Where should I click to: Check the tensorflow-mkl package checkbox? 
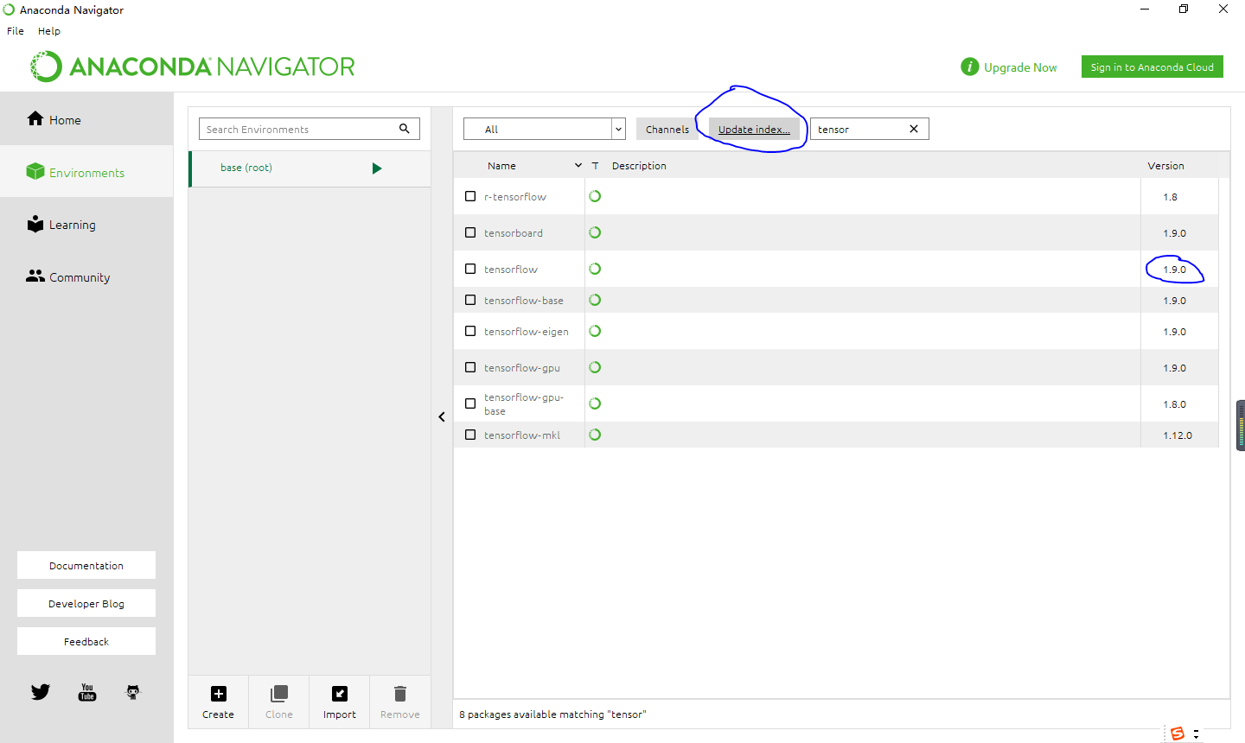(x=470, y=435)
